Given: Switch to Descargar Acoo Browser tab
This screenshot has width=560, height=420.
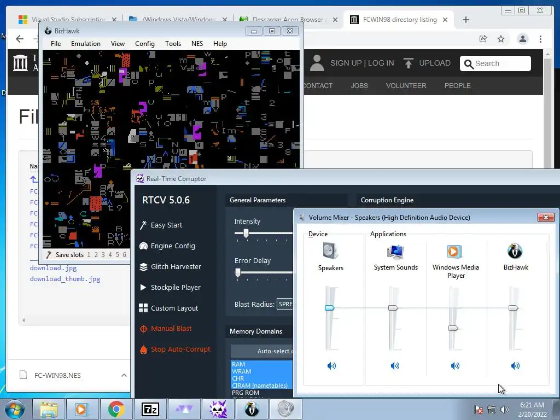Looking at the screenshot, I should tap(289, 20).
